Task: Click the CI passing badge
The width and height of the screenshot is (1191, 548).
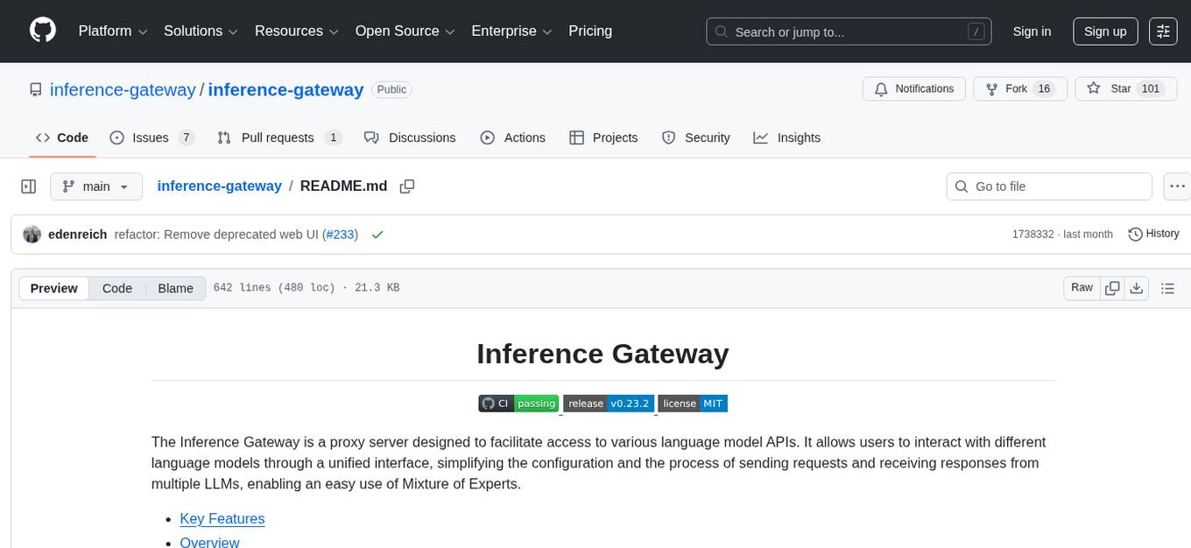Action: [518, 403]
